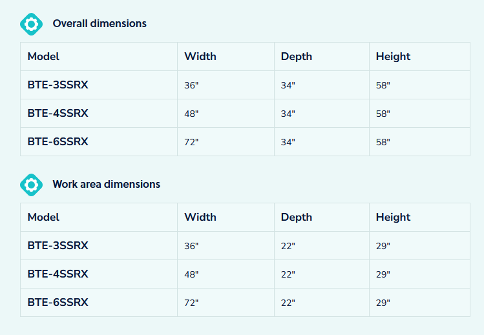Click BTE-3SSRX in the Work area table
The width and height of the screenshot is (484, 335).
click(58, 246)
